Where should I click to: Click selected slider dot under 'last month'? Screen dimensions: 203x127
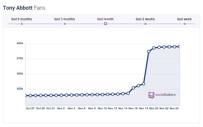coord(105,24)
